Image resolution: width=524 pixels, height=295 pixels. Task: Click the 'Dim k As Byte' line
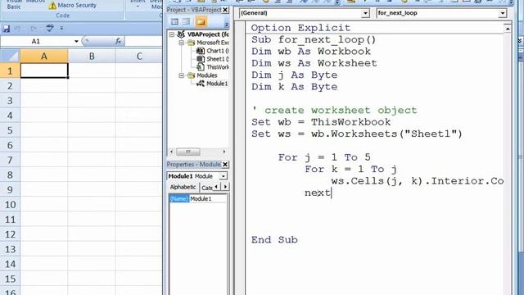294,87
